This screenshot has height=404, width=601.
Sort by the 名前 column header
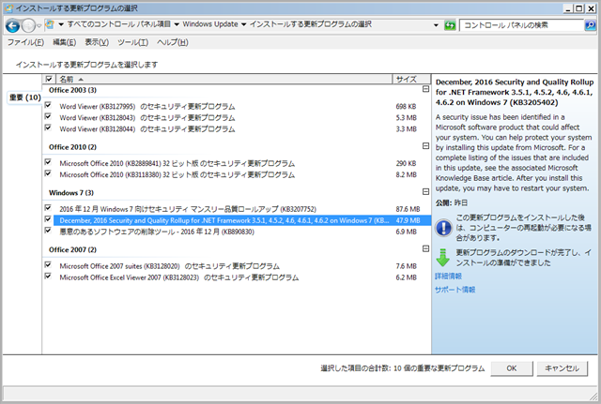pyautogui.click(x=223, y=79)
